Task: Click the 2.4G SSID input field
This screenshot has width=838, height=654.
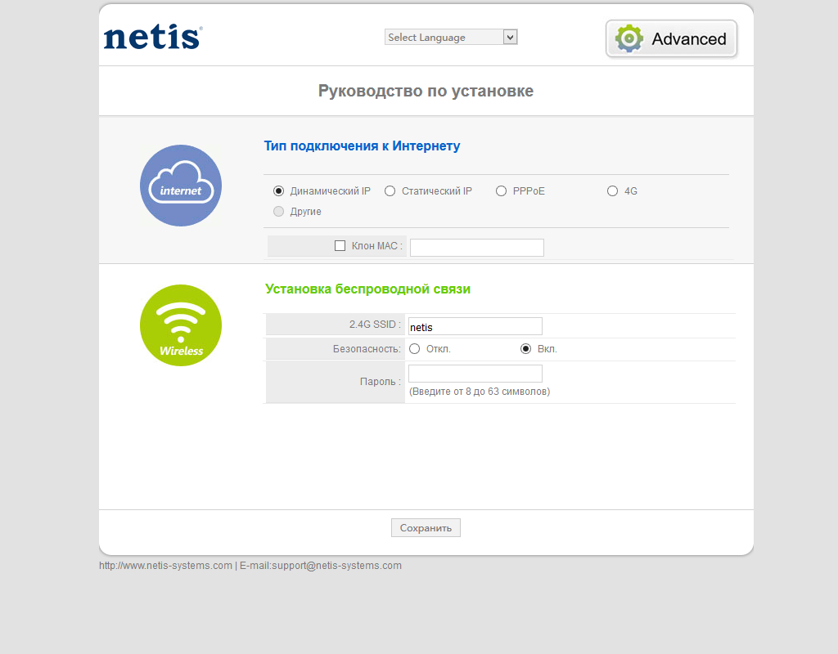Action: pos(475,326)
